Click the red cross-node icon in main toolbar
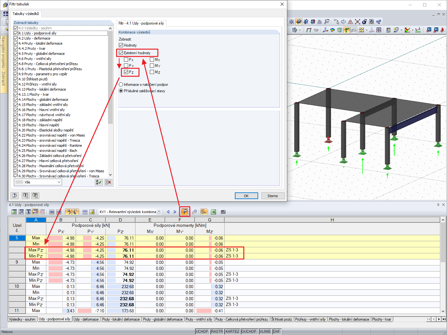The image size is (447, 335). coord(358,22)
